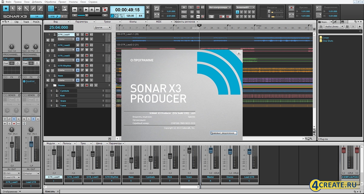Close the О программе dialog

[x=238, y=53]
